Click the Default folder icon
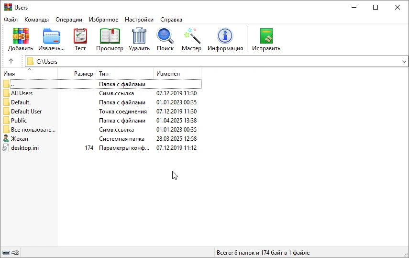The image size is (409, 258). (6, 102)
